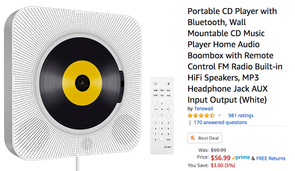Click the crossed-out $59.99 was price
Viewport: 295px width, 171px height.
click(218, 150)
